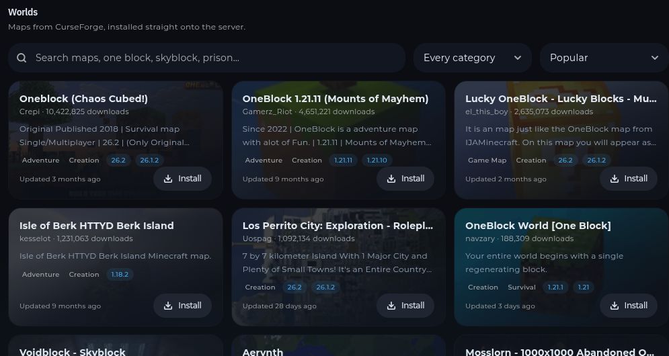Screen dimensions: 669x356
Task: Select the 1.21.11 version tag on Mounts of Mayhem
Action: (343, 161)
